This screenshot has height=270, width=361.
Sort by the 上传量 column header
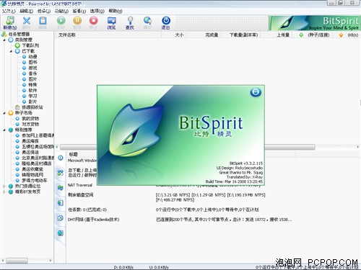(x=283, y=35)
